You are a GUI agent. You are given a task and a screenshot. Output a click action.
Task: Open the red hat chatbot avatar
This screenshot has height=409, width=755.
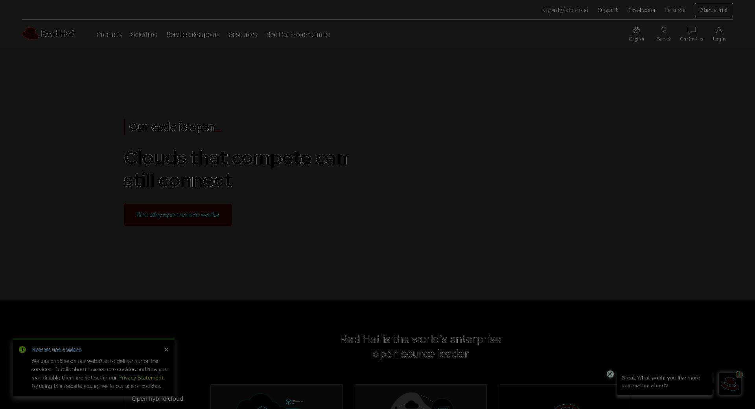tap(730, 383)
